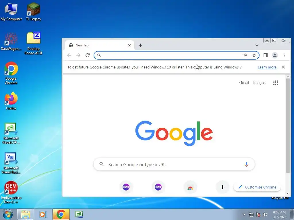Viewport: 294px width, 220px height.
Task: Close the New Tab tab
Action: [129, 45]
